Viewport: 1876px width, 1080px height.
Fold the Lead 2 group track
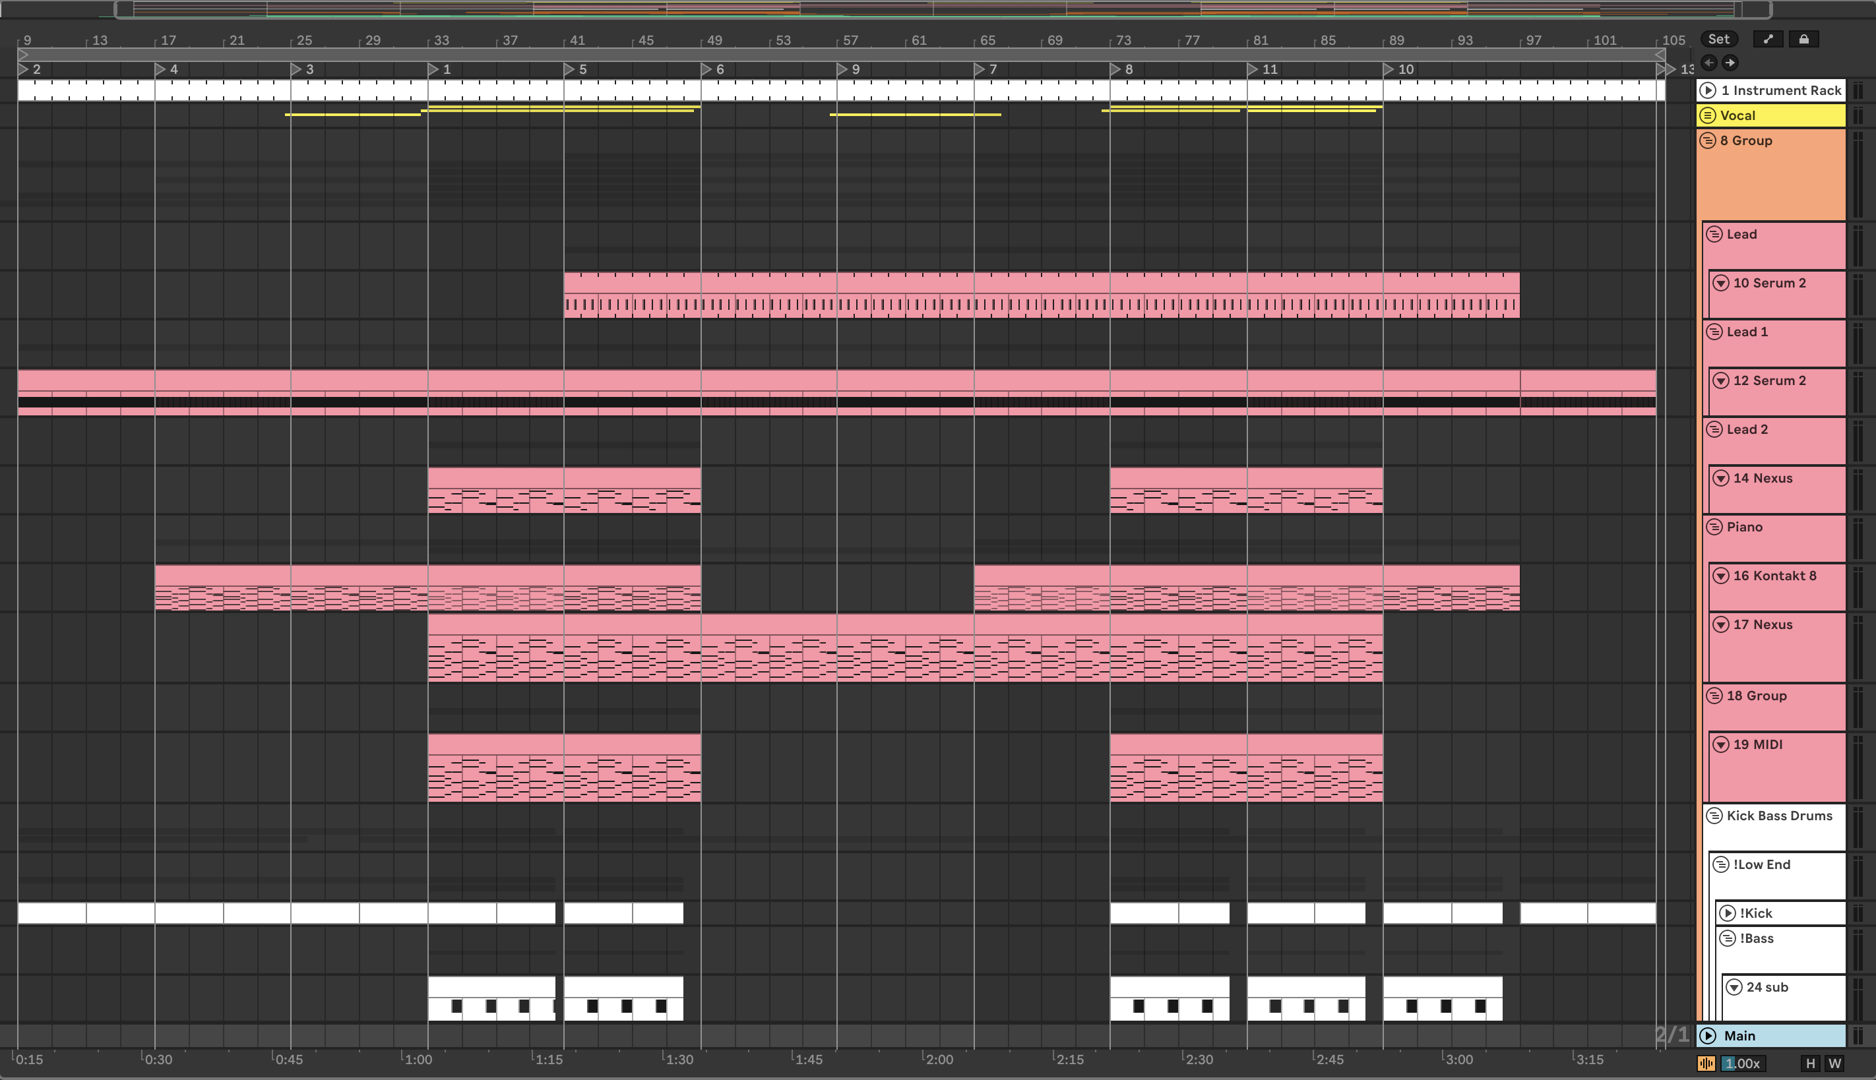pos(1714,429)
